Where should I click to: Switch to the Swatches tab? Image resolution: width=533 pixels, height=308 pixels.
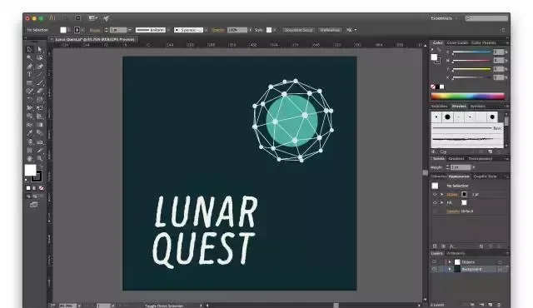click(439, 107)
